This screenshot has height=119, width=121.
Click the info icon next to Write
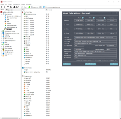click(94, 18)
